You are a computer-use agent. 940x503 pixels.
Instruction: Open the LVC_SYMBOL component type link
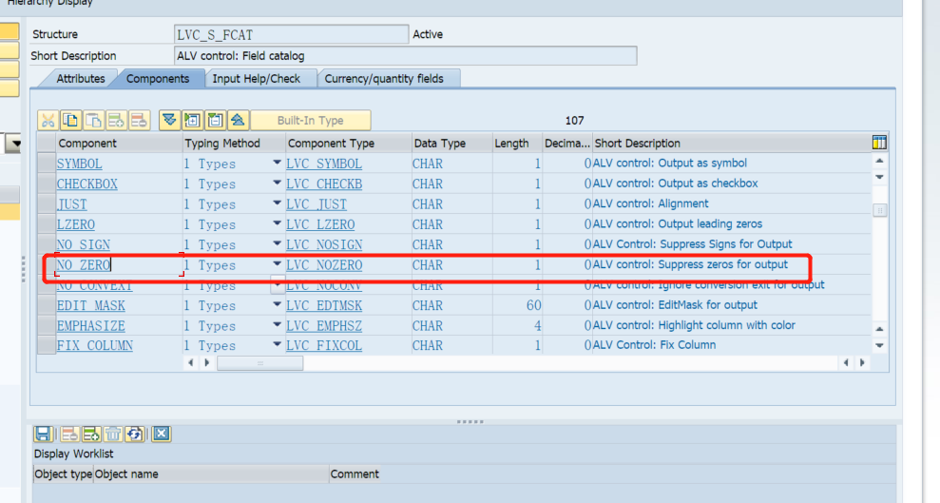click(324, 164)
